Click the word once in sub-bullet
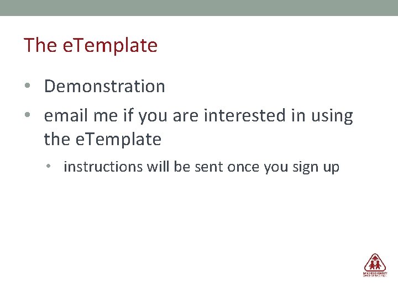The height and width of the screenshot is (298, 398). 243,167
